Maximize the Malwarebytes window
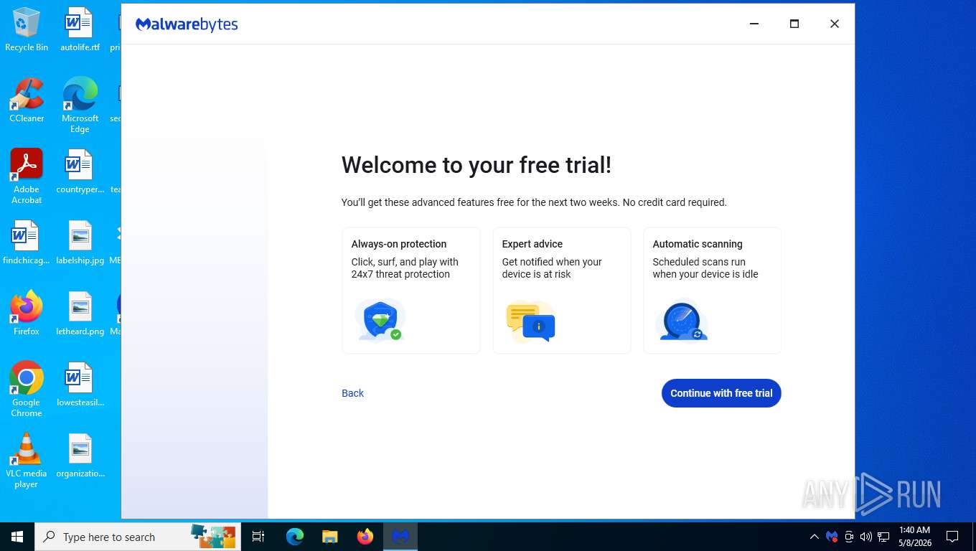The height and width of the screenshot is (551, 976). (794, 24)
